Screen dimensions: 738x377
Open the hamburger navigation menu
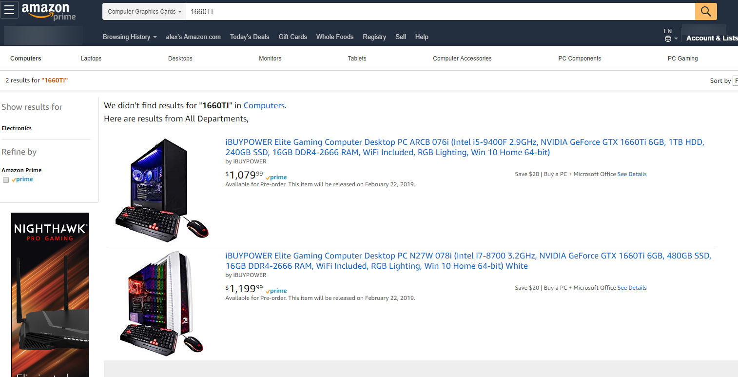pyautogui.click(x=9, y=10)
